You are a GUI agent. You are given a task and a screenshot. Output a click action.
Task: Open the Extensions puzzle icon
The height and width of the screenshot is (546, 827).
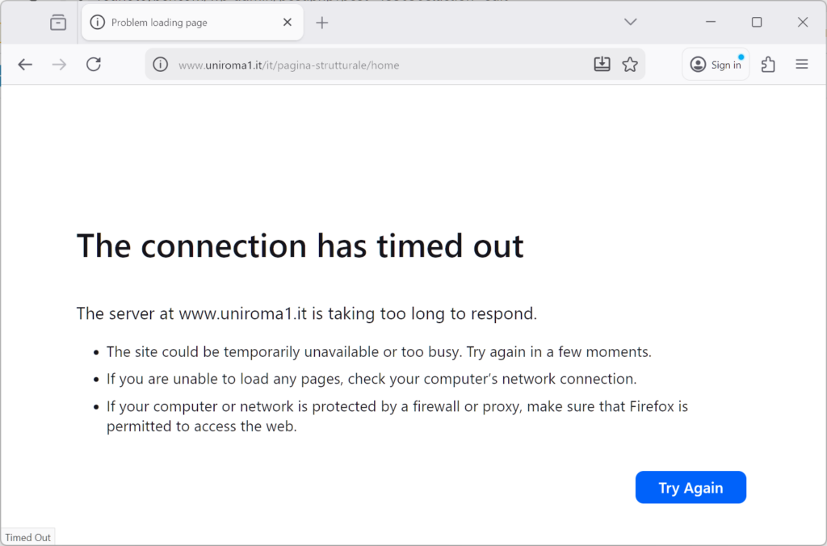[x=768, y=65]
